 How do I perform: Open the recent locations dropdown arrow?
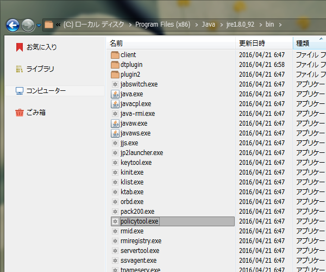(39, 26)
